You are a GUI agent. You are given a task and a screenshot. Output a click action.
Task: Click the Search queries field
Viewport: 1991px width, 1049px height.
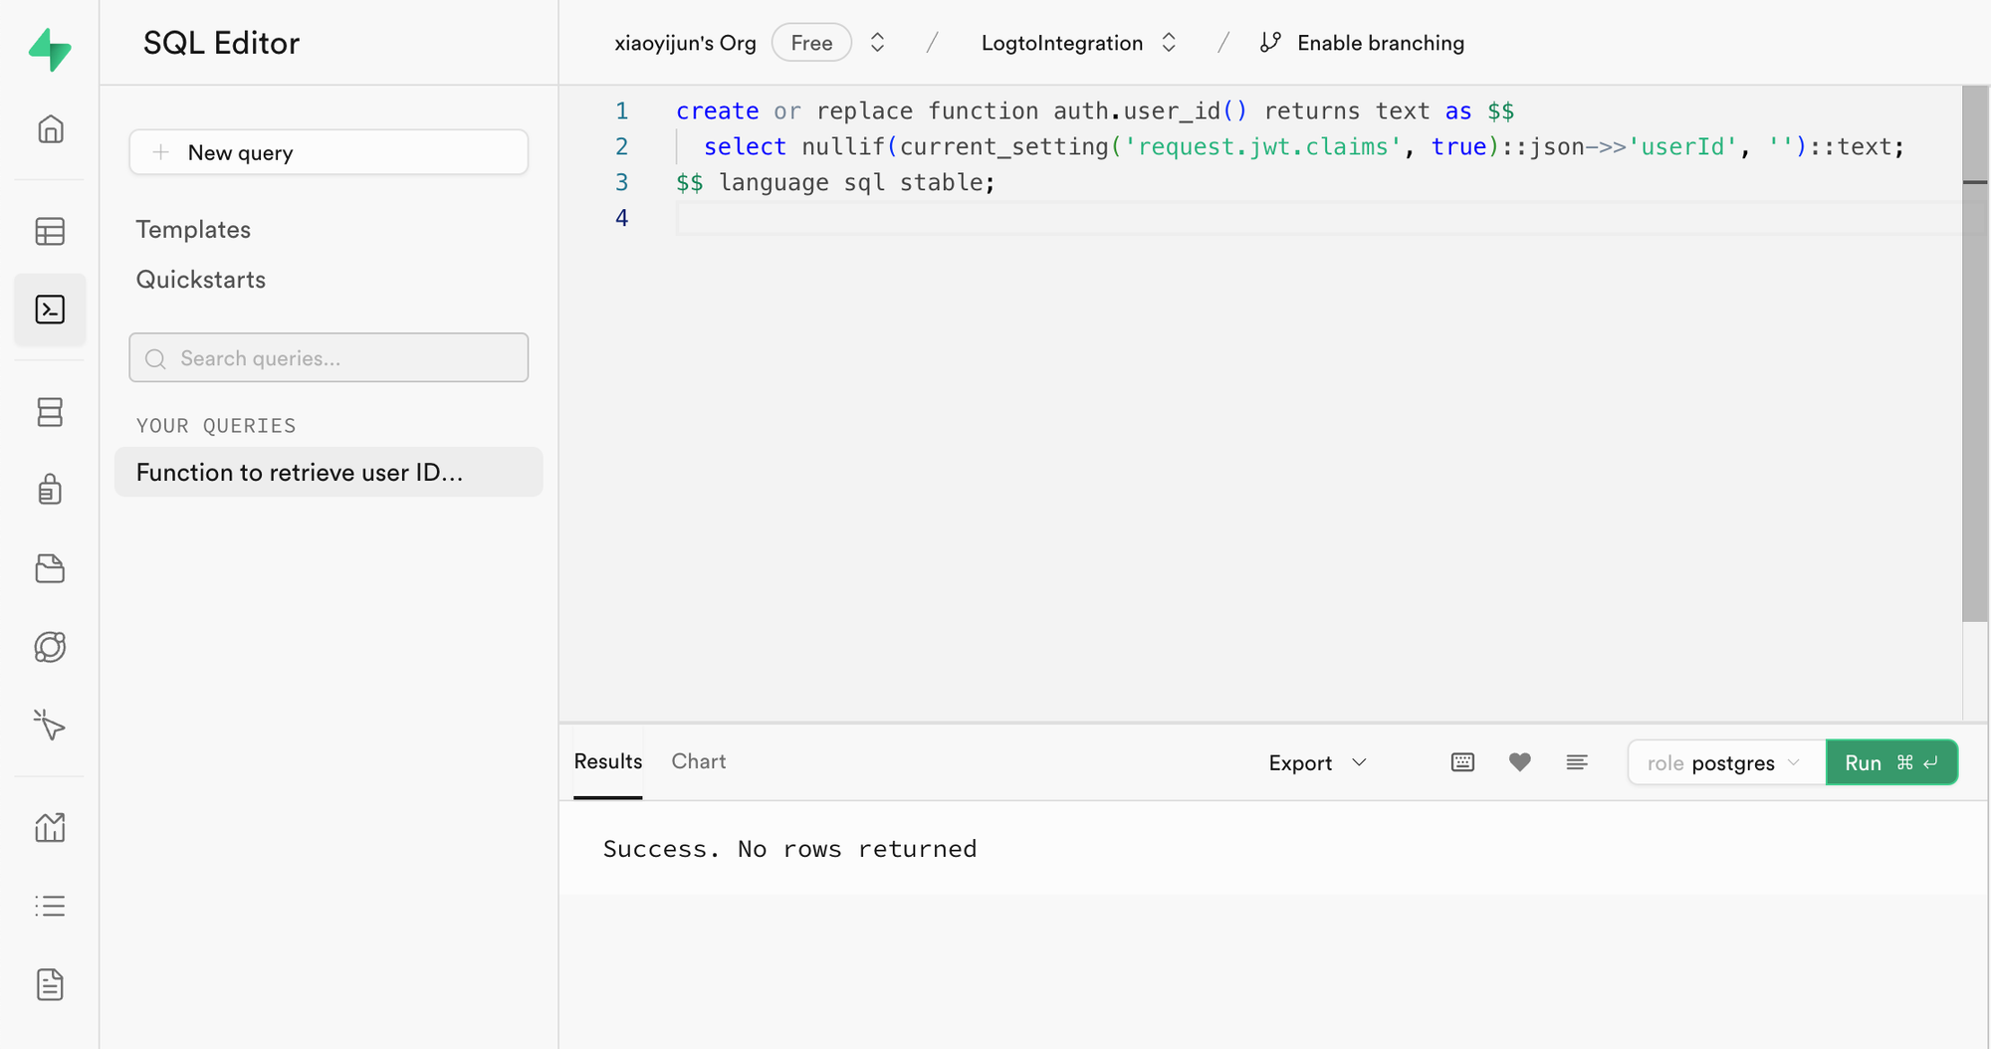[329, 357]
